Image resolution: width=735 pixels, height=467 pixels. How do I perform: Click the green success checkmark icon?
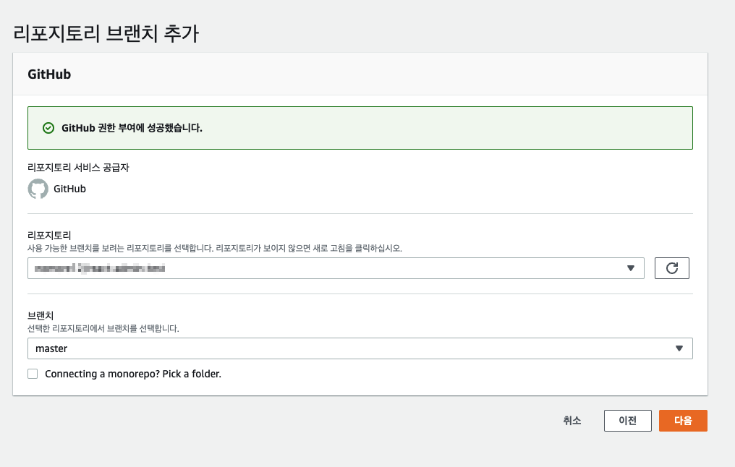[x=48, y=128]
